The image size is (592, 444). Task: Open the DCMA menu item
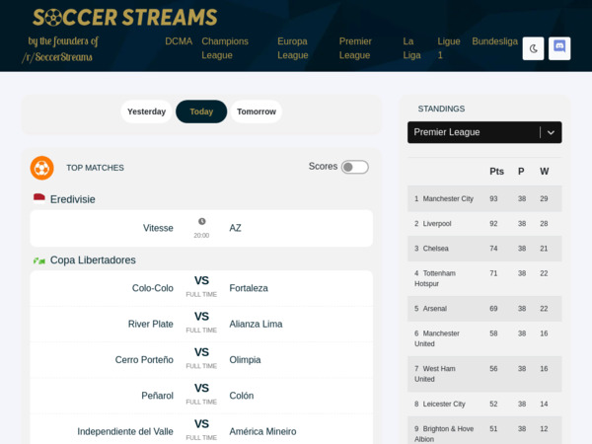[x=179, y=41]
